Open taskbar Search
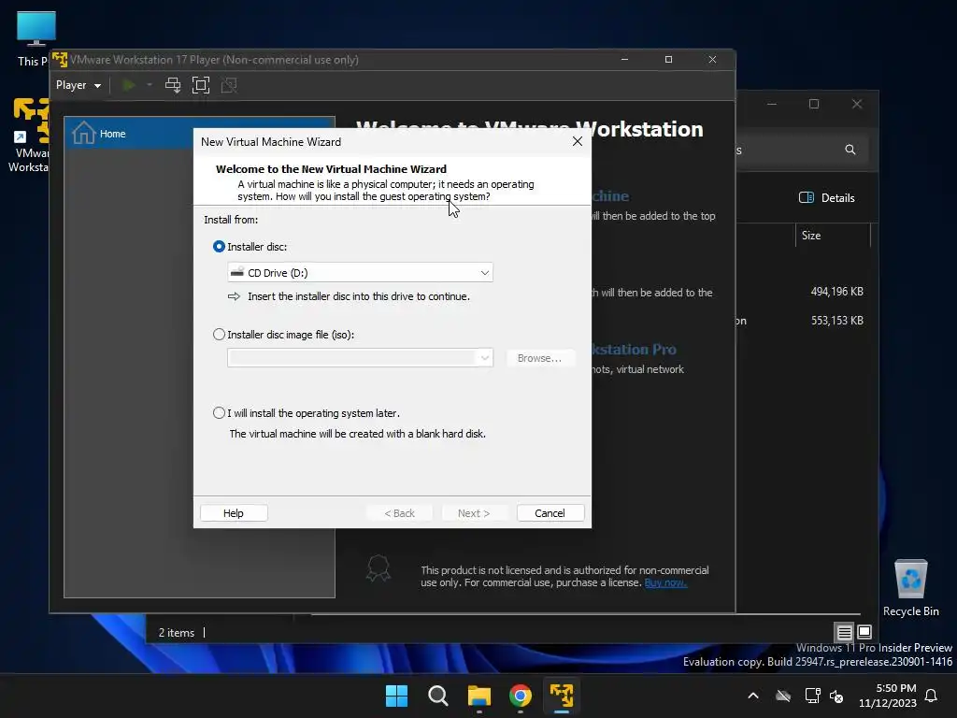The image size is (957, 718). point(437,696)
